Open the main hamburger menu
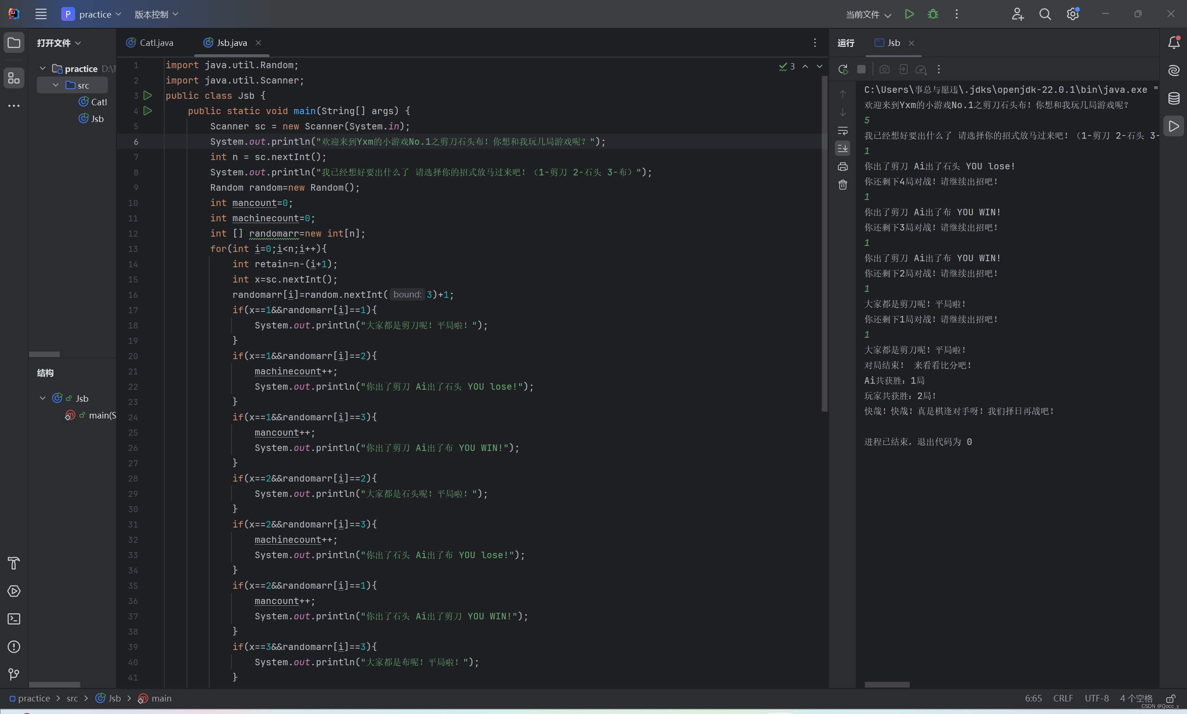 (x=41, y=14)
